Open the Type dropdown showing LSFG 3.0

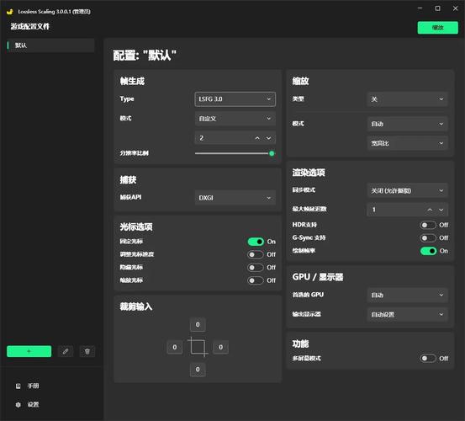tap(235, 99)
